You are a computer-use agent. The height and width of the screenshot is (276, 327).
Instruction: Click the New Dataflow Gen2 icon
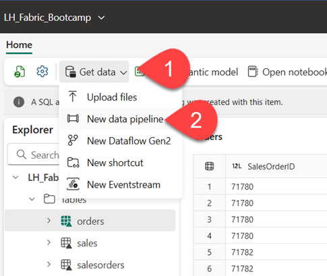click(73, 140)
